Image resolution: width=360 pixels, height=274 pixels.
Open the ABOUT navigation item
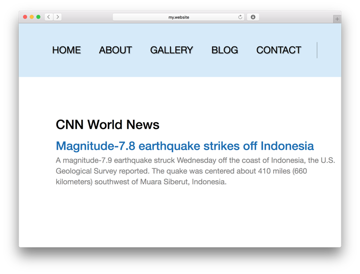click(115, 50)
